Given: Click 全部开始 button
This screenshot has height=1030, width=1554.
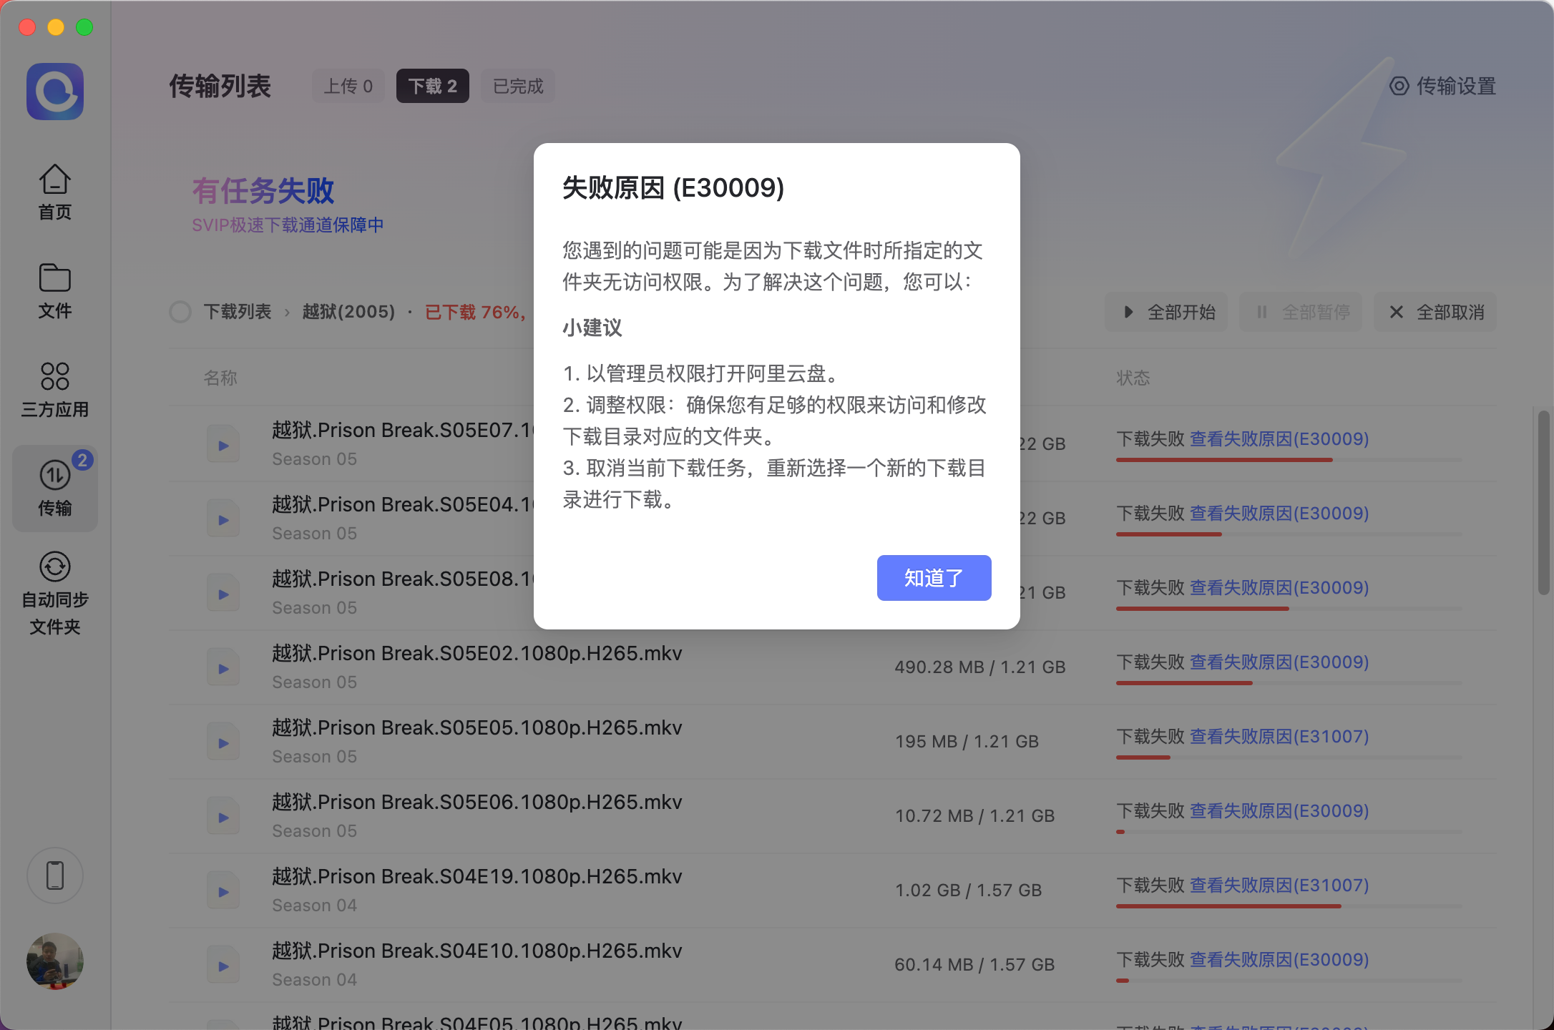Looking at the screenshot, I should (x=1166, y=312).
